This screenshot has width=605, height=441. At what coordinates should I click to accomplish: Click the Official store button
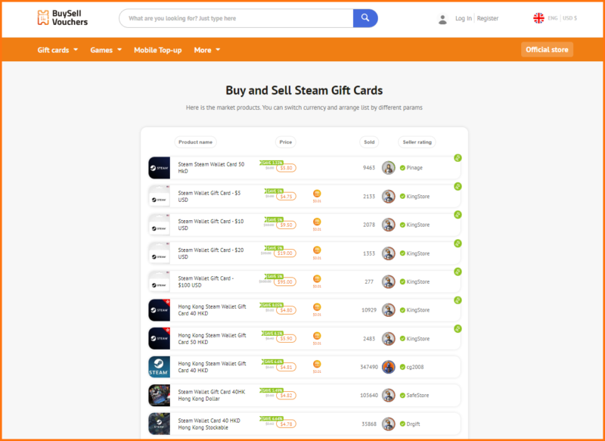click(547, 48)
